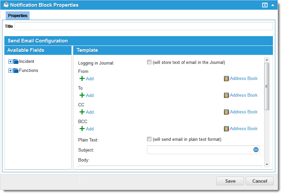Image resolution: width=283 pixels, height=195 pixels.
Task: Switch to the Properties tab
Action: (x=17, y=16)
